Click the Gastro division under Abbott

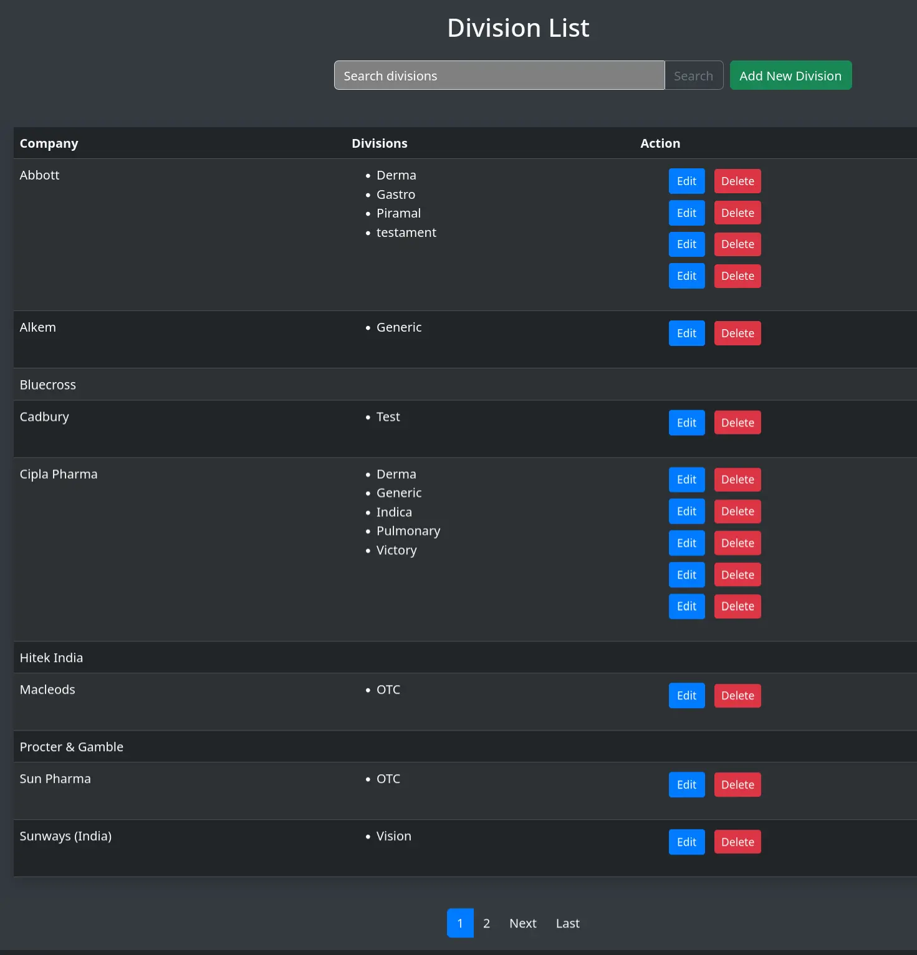(x=396, y=194)
